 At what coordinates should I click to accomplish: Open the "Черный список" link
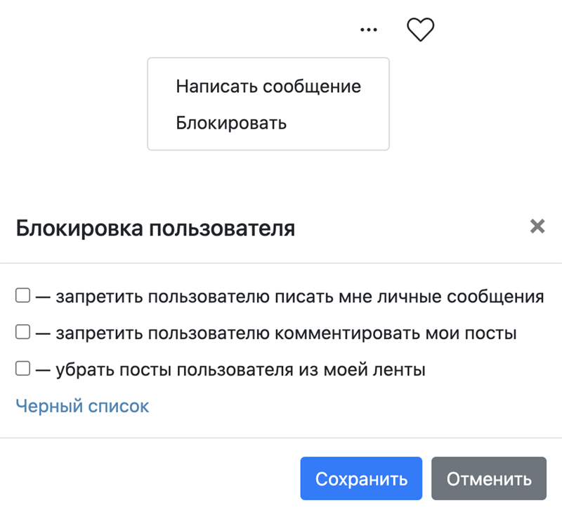[82, 406]
